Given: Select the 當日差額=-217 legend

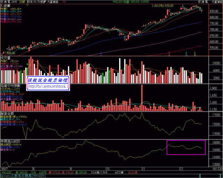Looking at the screenshot, I should [x=10, y=147].
